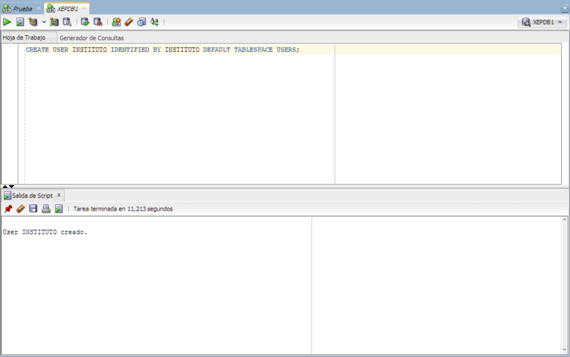Image resolution: width=570 pixels, height=357 pixels.
Task: Pin the script output with red pushpin
Action: [8, 209]
